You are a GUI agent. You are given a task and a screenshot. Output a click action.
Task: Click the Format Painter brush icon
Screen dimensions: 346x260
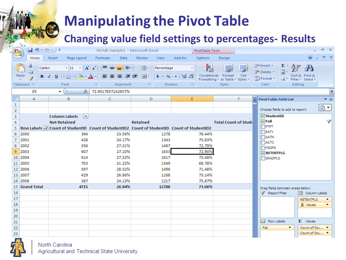[31, 78]
